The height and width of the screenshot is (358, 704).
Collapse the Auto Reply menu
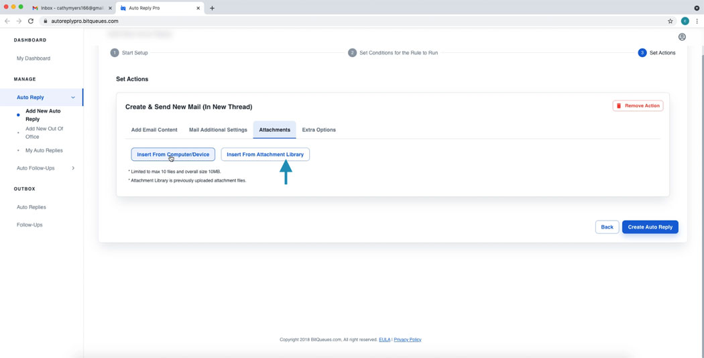tap(73, 97)
